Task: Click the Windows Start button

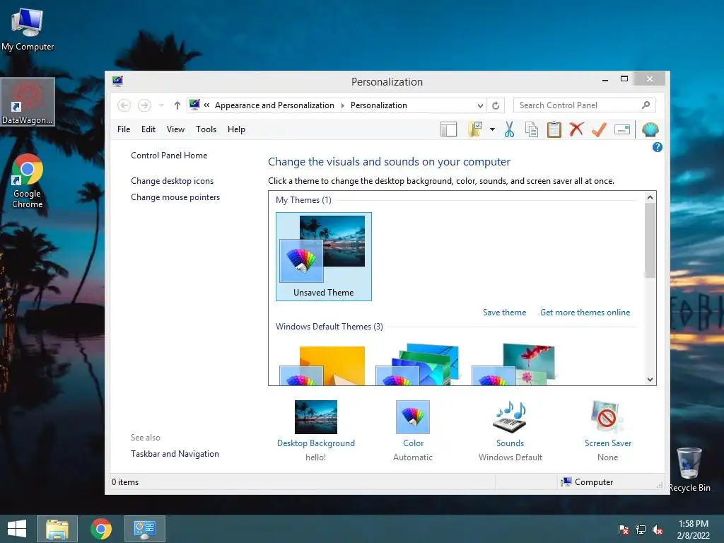Action: click(x=17, y=529)
